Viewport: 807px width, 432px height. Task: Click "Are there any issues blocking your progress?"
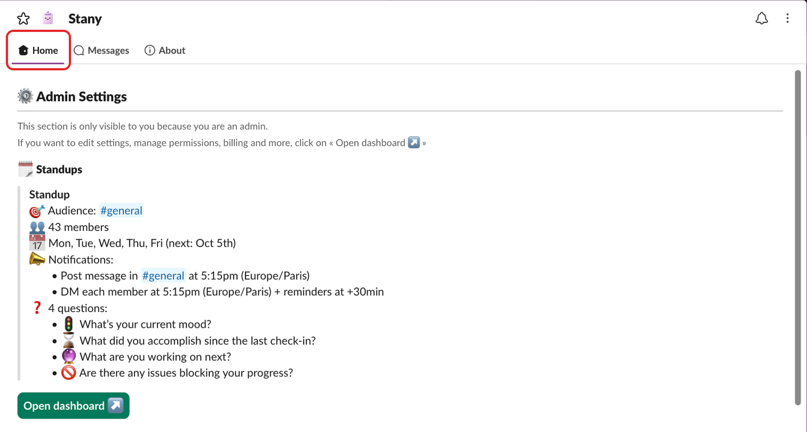186,373
